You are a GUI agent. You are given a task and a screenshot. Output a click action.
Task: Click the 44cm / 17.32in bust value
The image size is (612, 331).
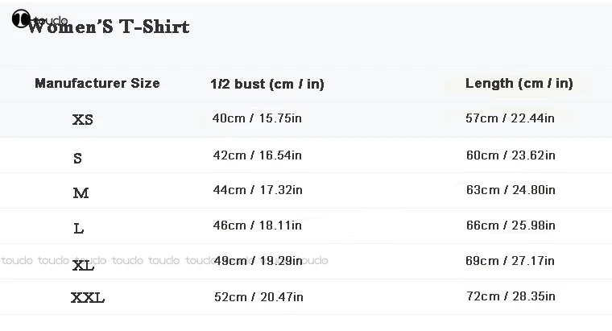(258, 190)
